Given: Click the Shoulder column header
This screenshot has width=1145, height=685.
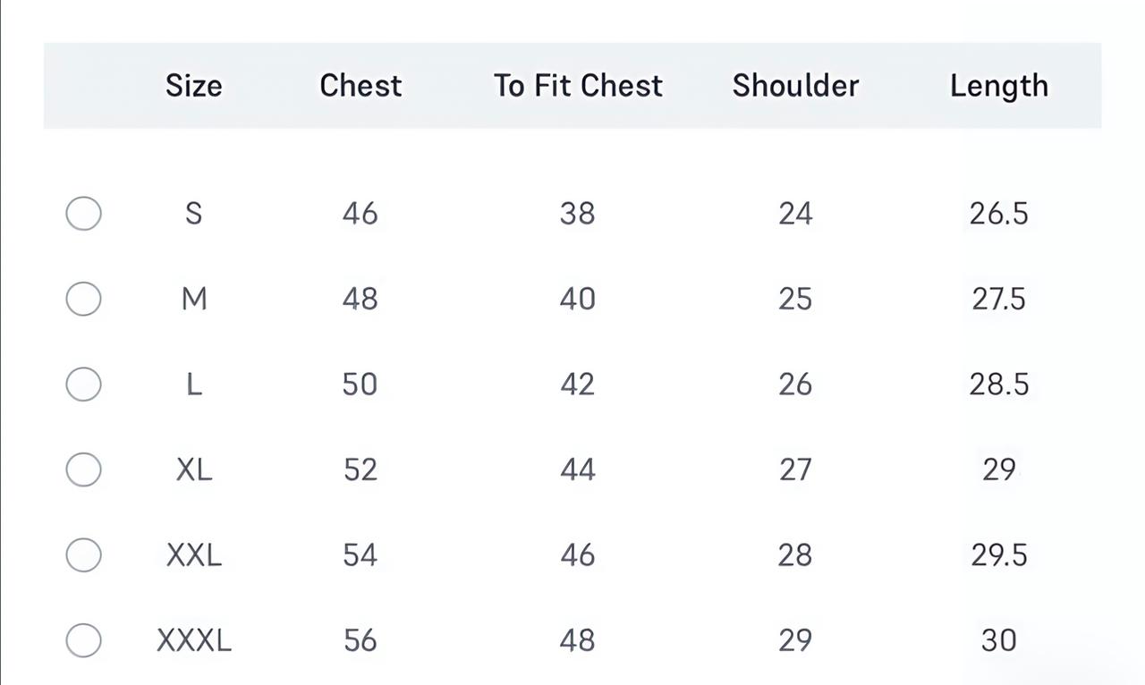Looking at the screenshot, I should click(795, 86).
